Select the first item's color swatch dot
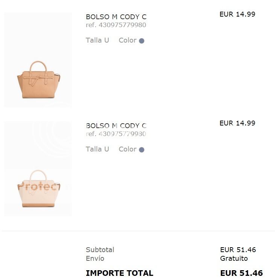The width and height of the screenshot is (275, 280). (x=141, y=41)
